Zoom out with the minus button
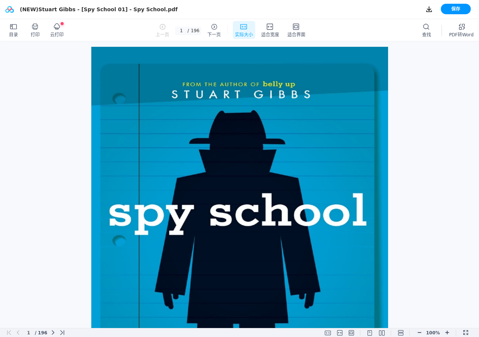Image resolution: width=479 pixels, height=337 pixels. 419,333
